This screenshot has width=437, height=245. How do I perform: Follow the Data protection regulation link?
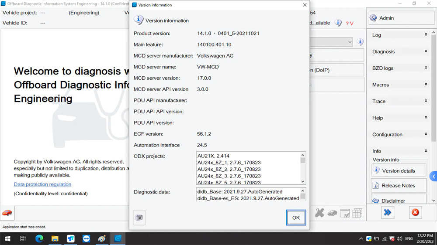click(x=42, y=184)
